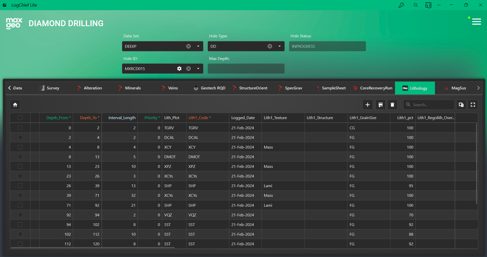This screenshot has height=257, width=487.
Task: Check the row with Depth_From 0
Action: click(x=20, y=128)
